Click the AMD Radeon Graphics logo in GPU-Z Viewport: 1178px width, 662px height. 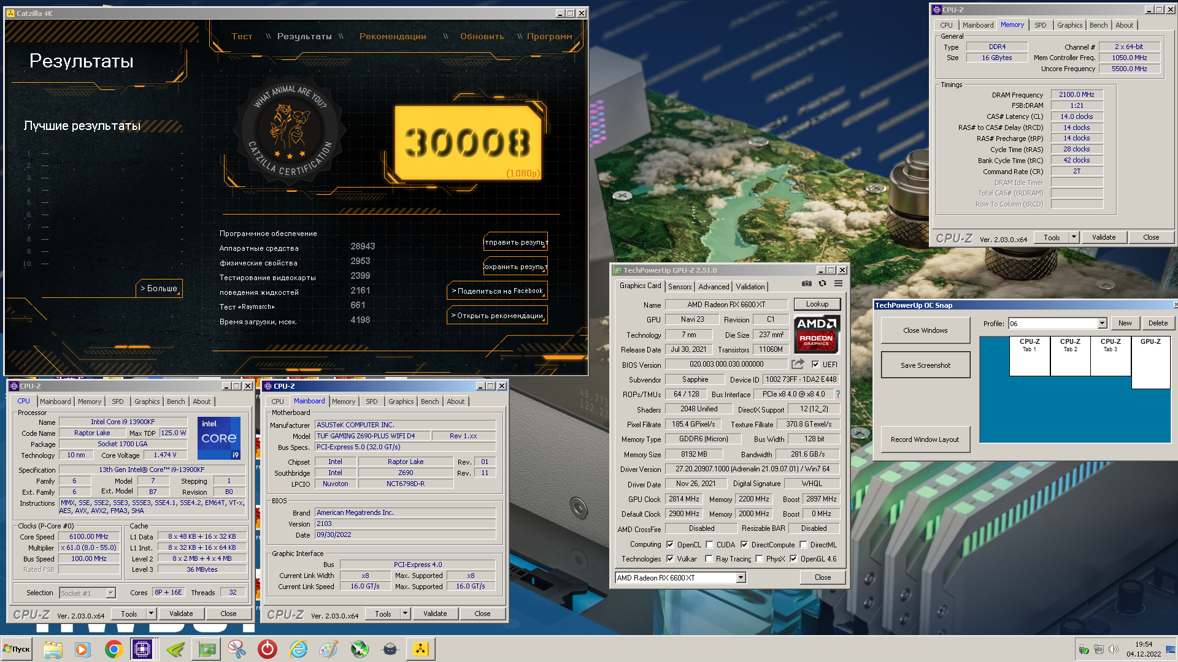tap(817, 334)
